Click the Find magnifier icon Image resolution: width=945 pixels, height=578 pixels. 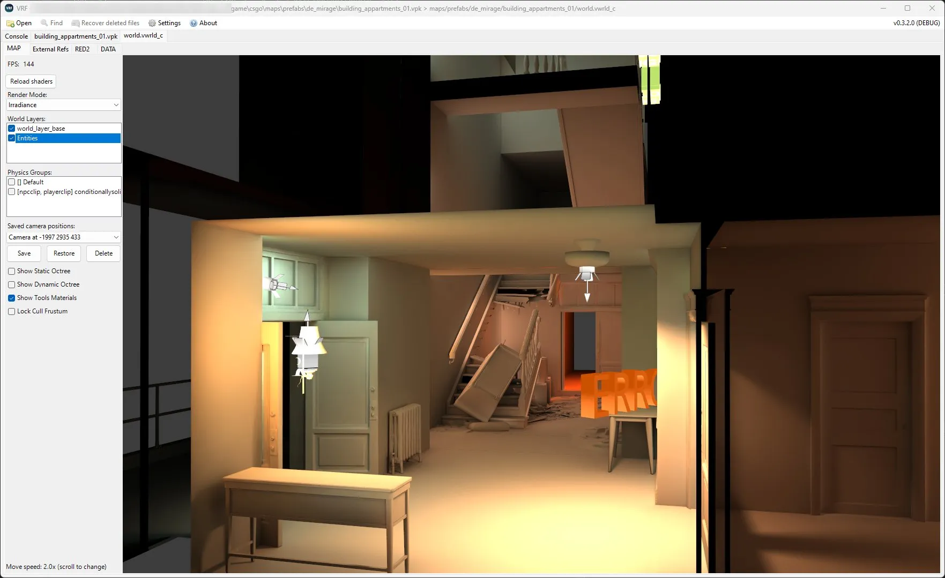[x=44, y=23]
